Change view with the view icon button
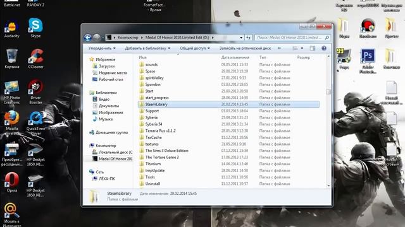This screenshot has width=405, height=227. (x=295, y=48)
